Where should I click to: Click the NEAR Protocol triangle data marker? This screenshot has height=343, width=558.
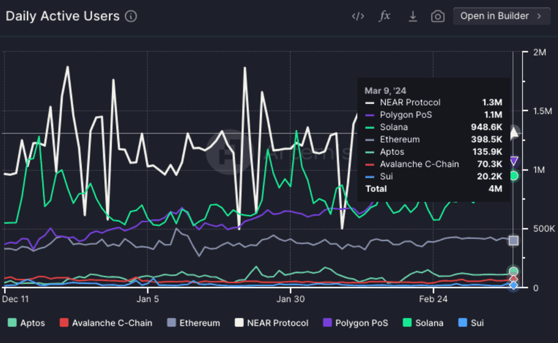pyautogui.click(x=513, y=133)
